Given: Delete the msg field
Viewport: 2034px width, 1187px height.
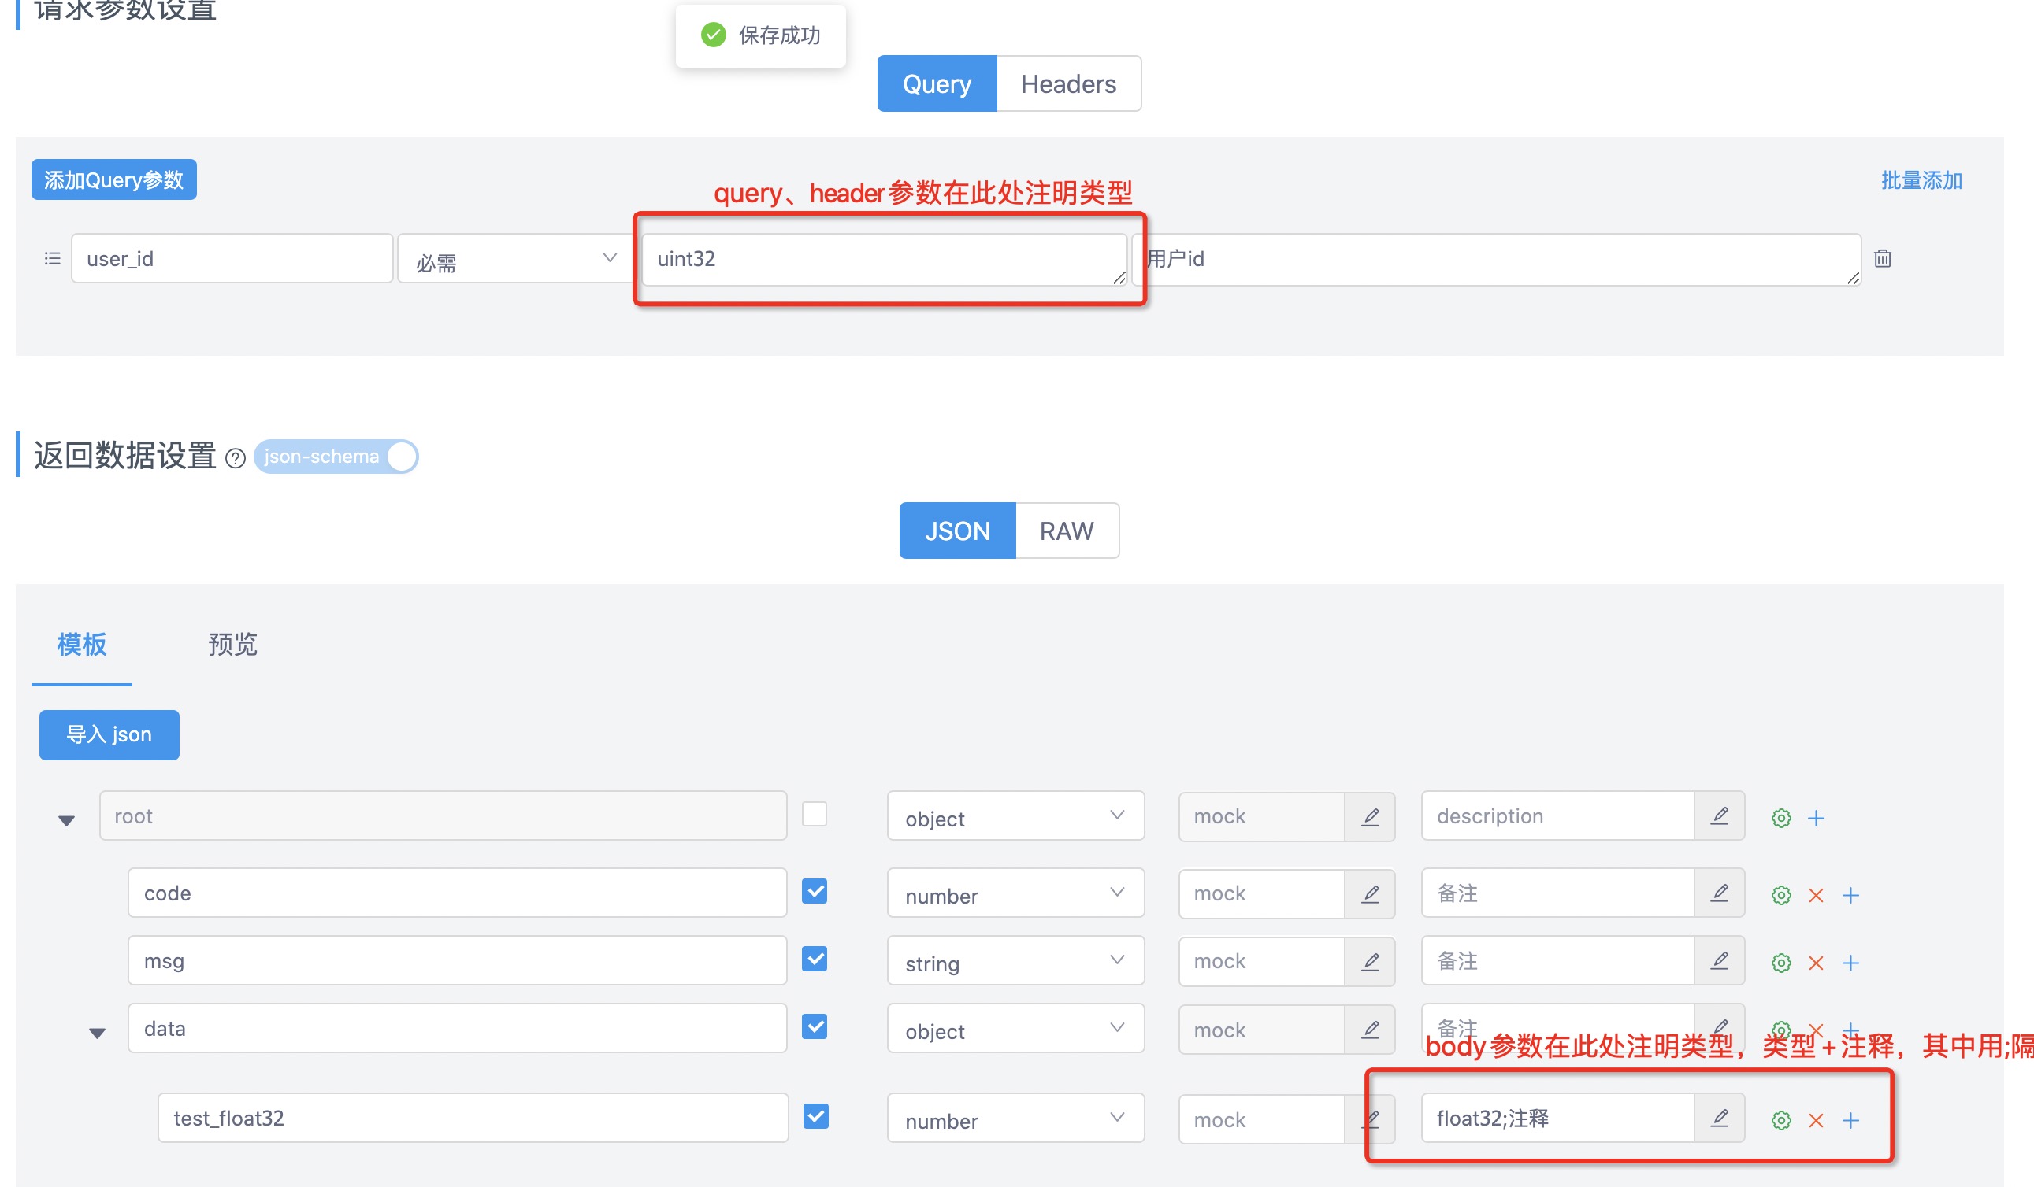Looking at the screenshot, I should (1816, 963).
